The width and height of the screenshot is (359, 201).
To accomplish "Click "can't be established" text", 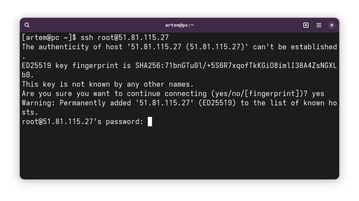I will point(295,47).
